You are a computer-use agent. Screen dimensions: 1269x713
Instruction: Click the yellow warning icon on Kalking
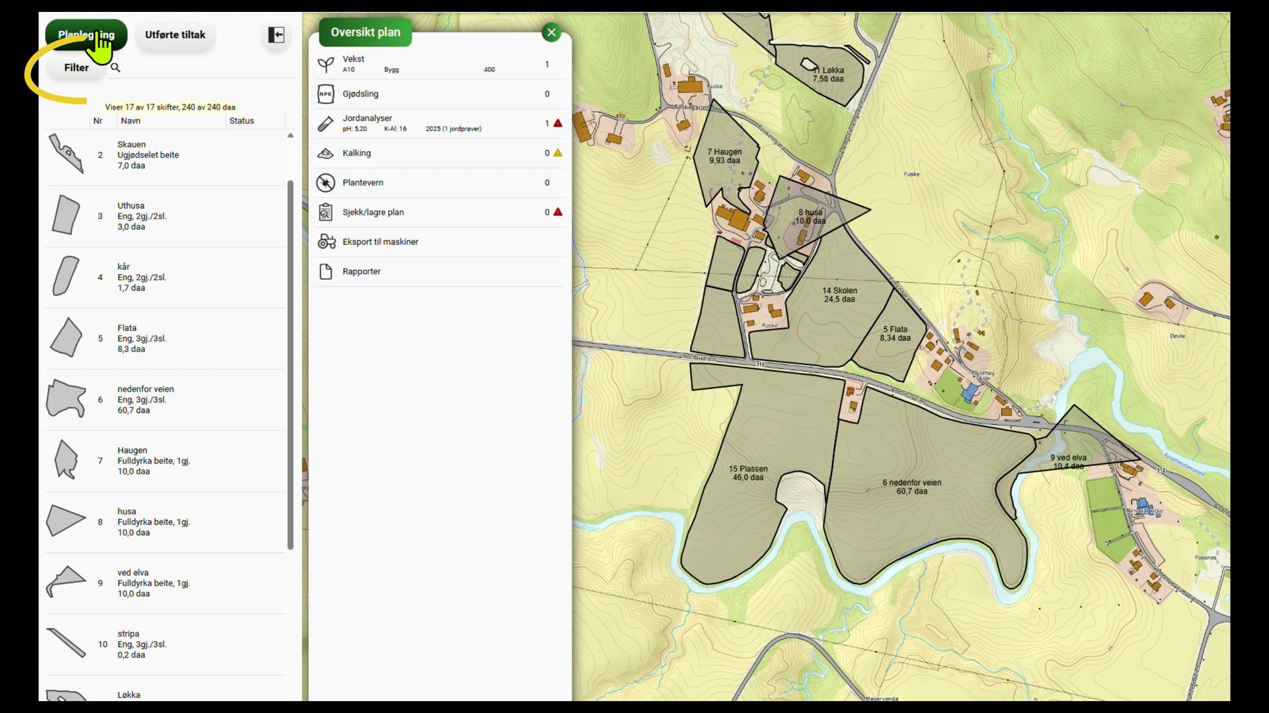(x=558, y=153)
